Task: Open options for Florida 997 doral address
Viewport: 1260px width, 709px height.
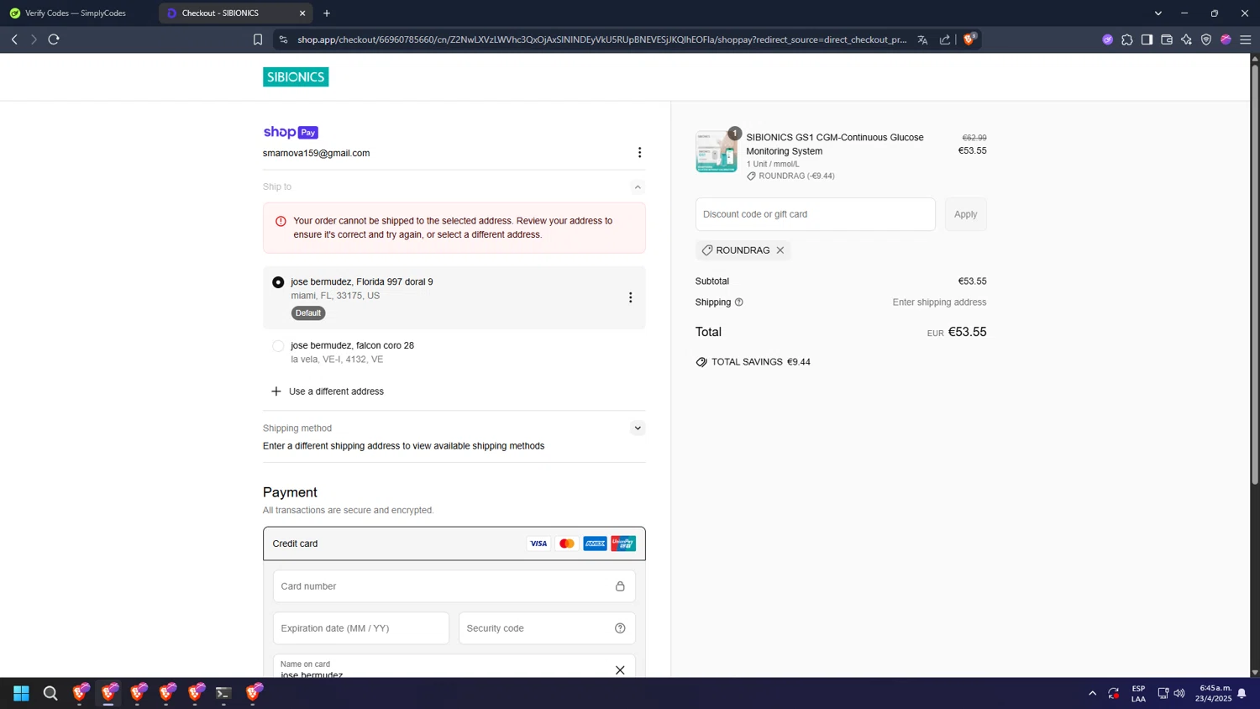Action: click(630, 297)
